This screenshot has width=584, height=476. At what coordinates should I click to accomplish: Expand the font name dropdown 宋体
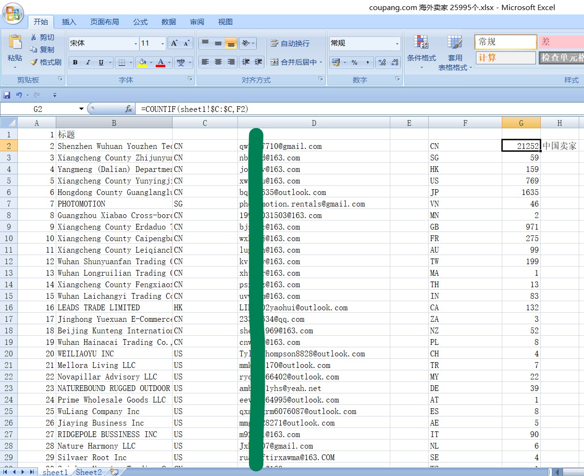tap(136, 44)
